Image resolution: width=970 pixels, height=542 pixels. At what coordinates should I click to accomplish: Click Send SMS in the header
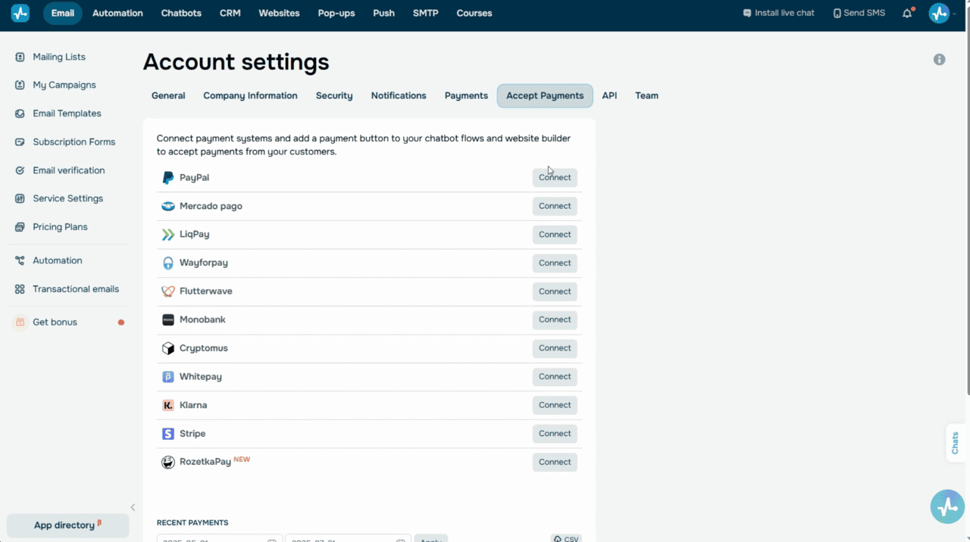[x=859, y=13]
